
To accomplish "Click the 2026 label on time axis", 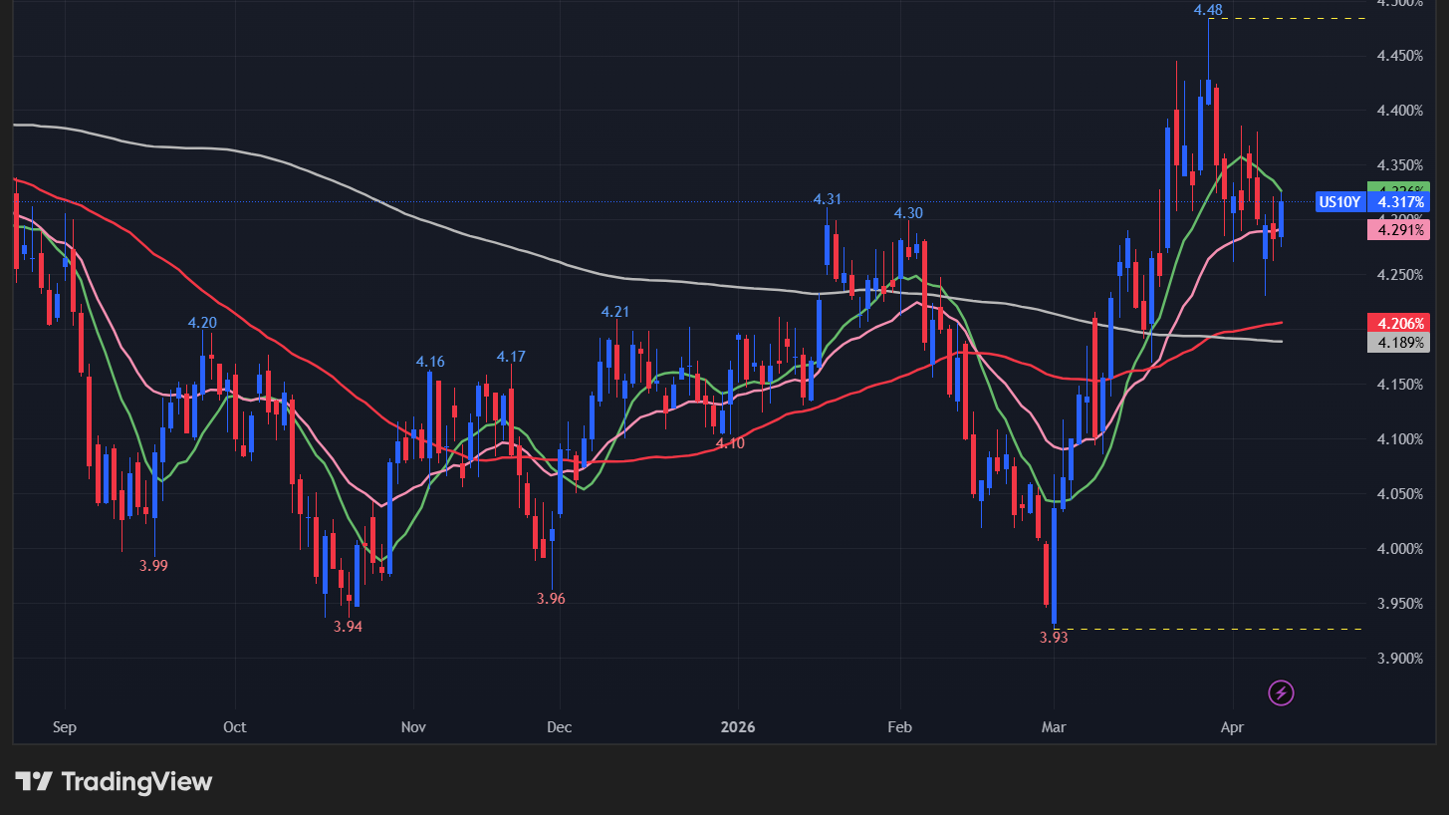I will click(738, 727).
